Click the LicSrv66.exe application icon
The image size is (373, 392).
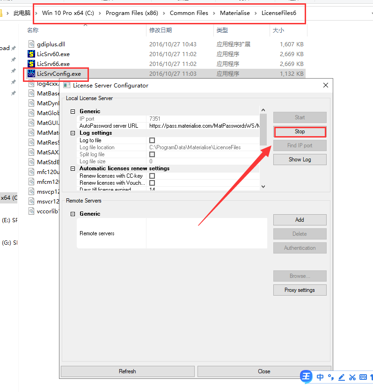31,64
